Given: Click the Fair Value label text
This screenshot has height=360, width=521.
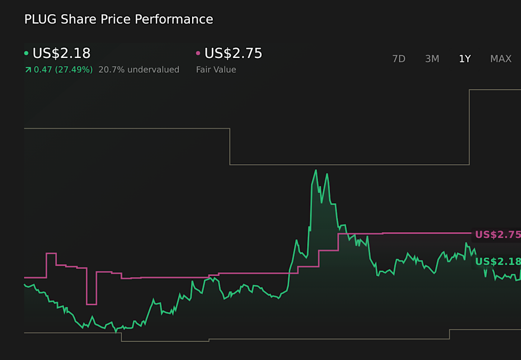Looking at the screenshot, I should [215, 70].
